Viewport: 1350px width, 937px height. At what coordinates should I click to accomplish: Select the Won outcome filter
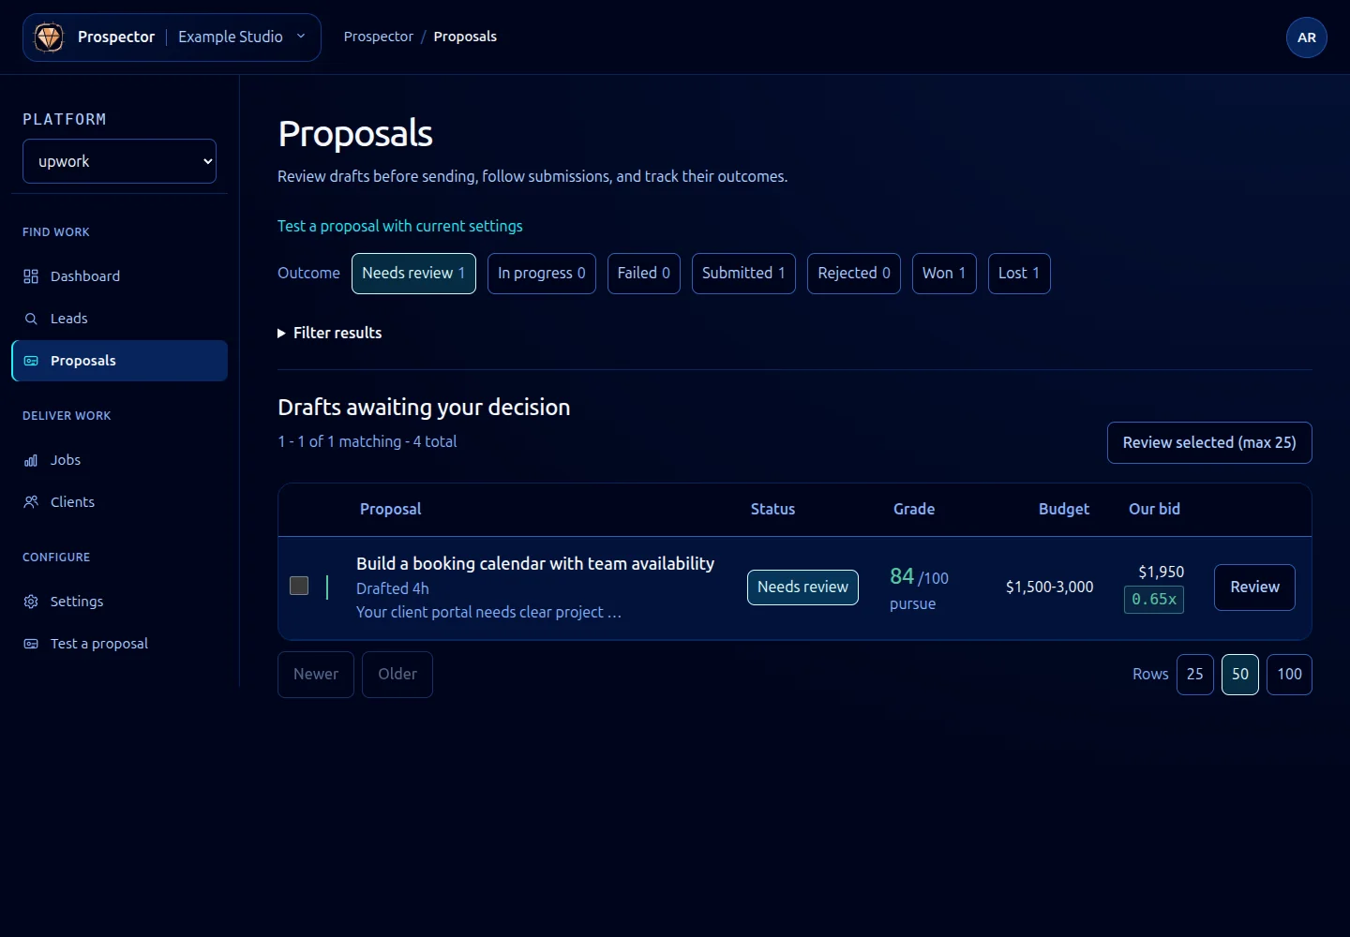pyautogui.click(x=944, y=274)
